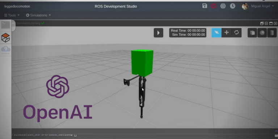Start the simulation with play button
Screen dimensions: 278x139
point(159,33)
